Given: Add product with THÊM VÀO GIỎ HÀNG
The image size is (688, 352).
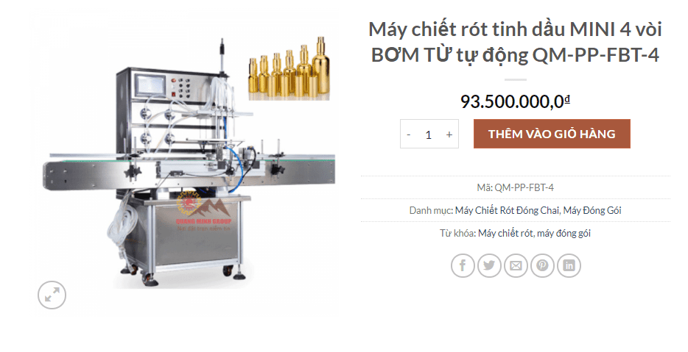Looking at the screenshot, I should pyautogui.click(x=552, y=134).
